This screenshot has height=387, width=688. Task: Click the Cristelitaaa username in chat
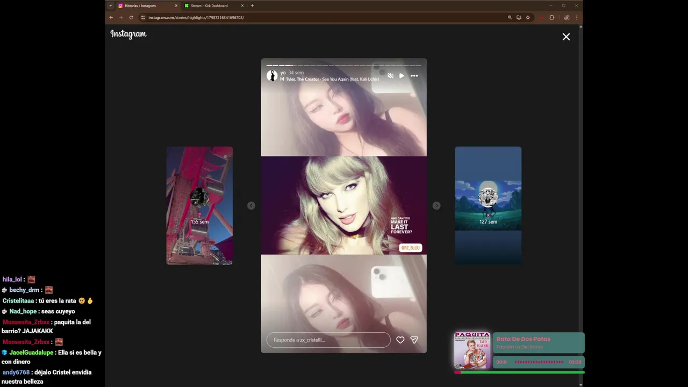coord(18,300)
